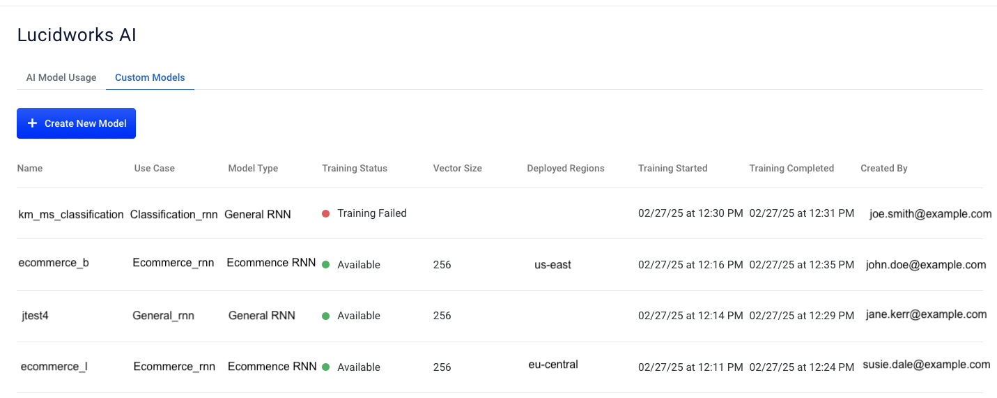Click the Name column header
The width and height of the screenshot is (997, 398).
click(30, 168)
